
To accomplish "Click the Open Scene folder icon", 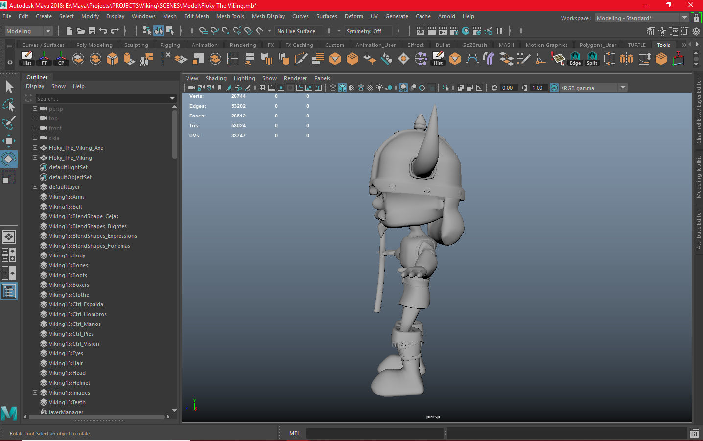I will (81, 31).
